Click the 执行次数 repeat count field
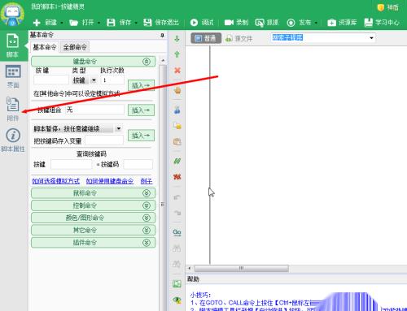407x311 pixels. point(112,80)
